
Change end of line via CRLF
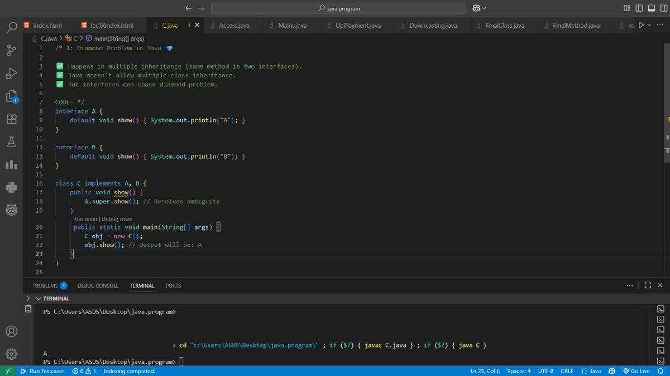(x=567, y=371)
